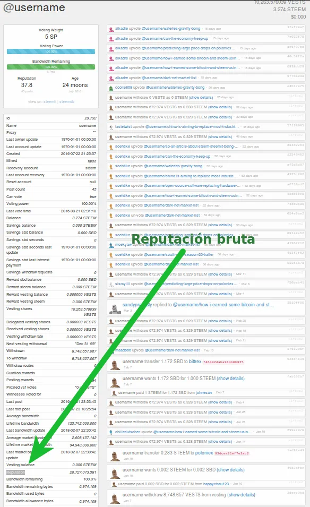Click sisrayllll's avatar icon

(111, 284)
